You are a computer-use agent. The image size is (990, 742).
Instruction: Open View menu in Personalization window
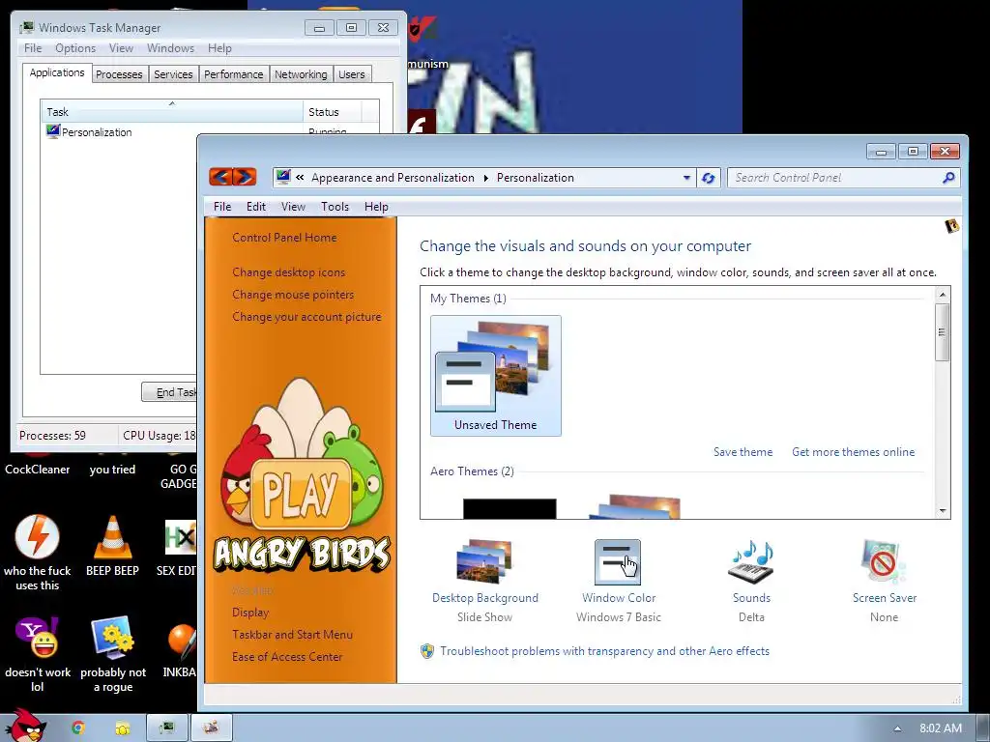(293, 207)
